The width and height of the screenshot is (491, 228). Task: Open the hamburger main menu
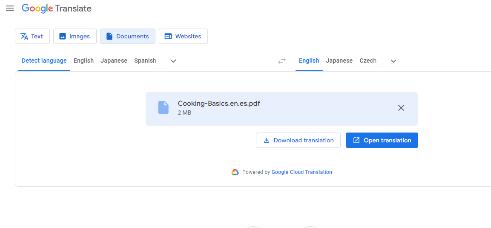point(10,9)
